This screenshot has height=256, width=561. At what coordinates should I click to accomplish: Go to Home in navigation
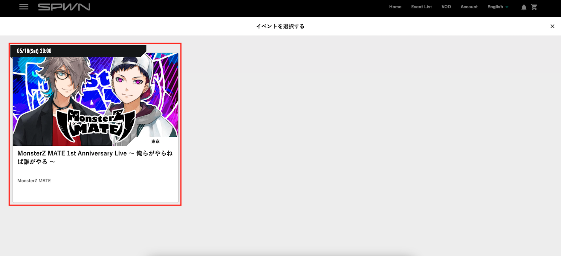click(x=395, y=7)
